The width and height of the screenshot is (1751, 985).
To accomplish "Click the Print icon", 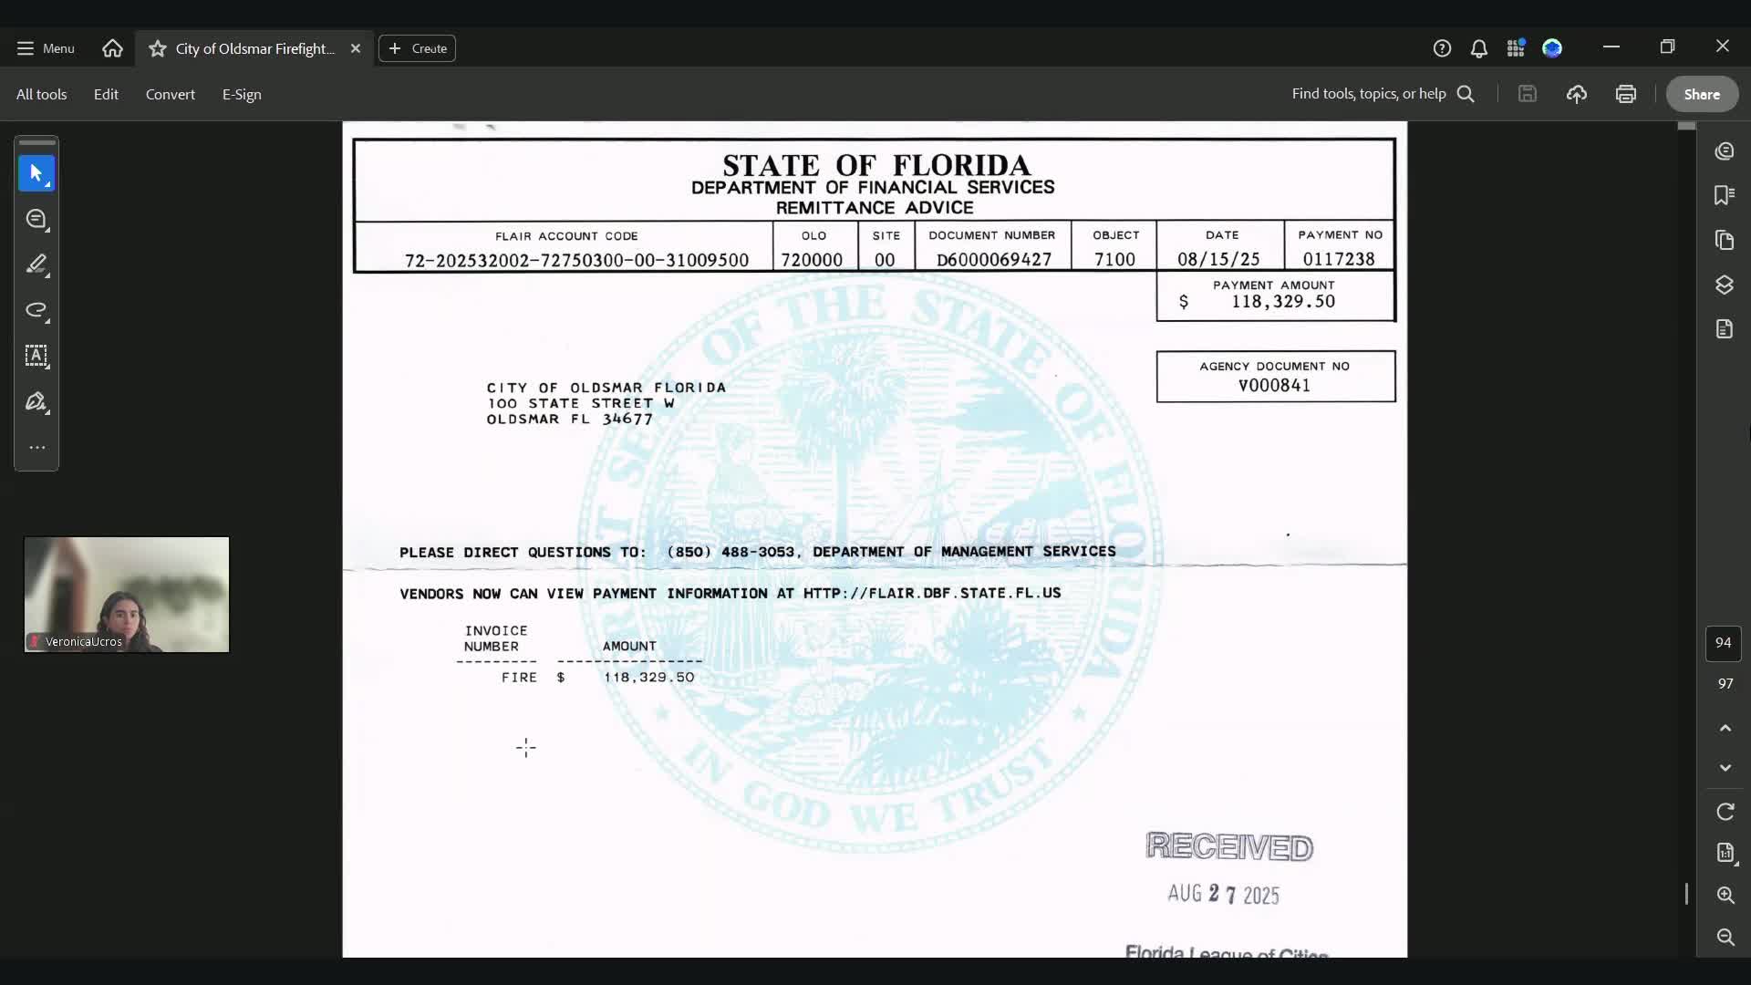I will [1625, 94].
